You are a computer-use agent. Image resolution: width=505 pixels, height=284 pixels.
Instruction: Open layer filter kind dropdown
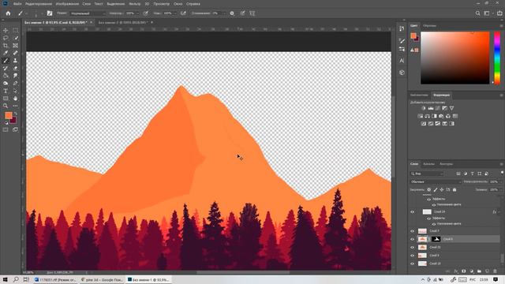427,174
